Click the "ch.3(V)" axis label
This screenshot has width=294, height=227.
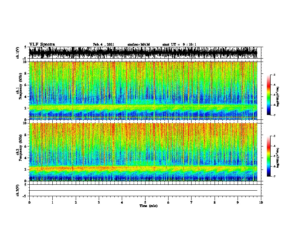[x=17, y=190]
